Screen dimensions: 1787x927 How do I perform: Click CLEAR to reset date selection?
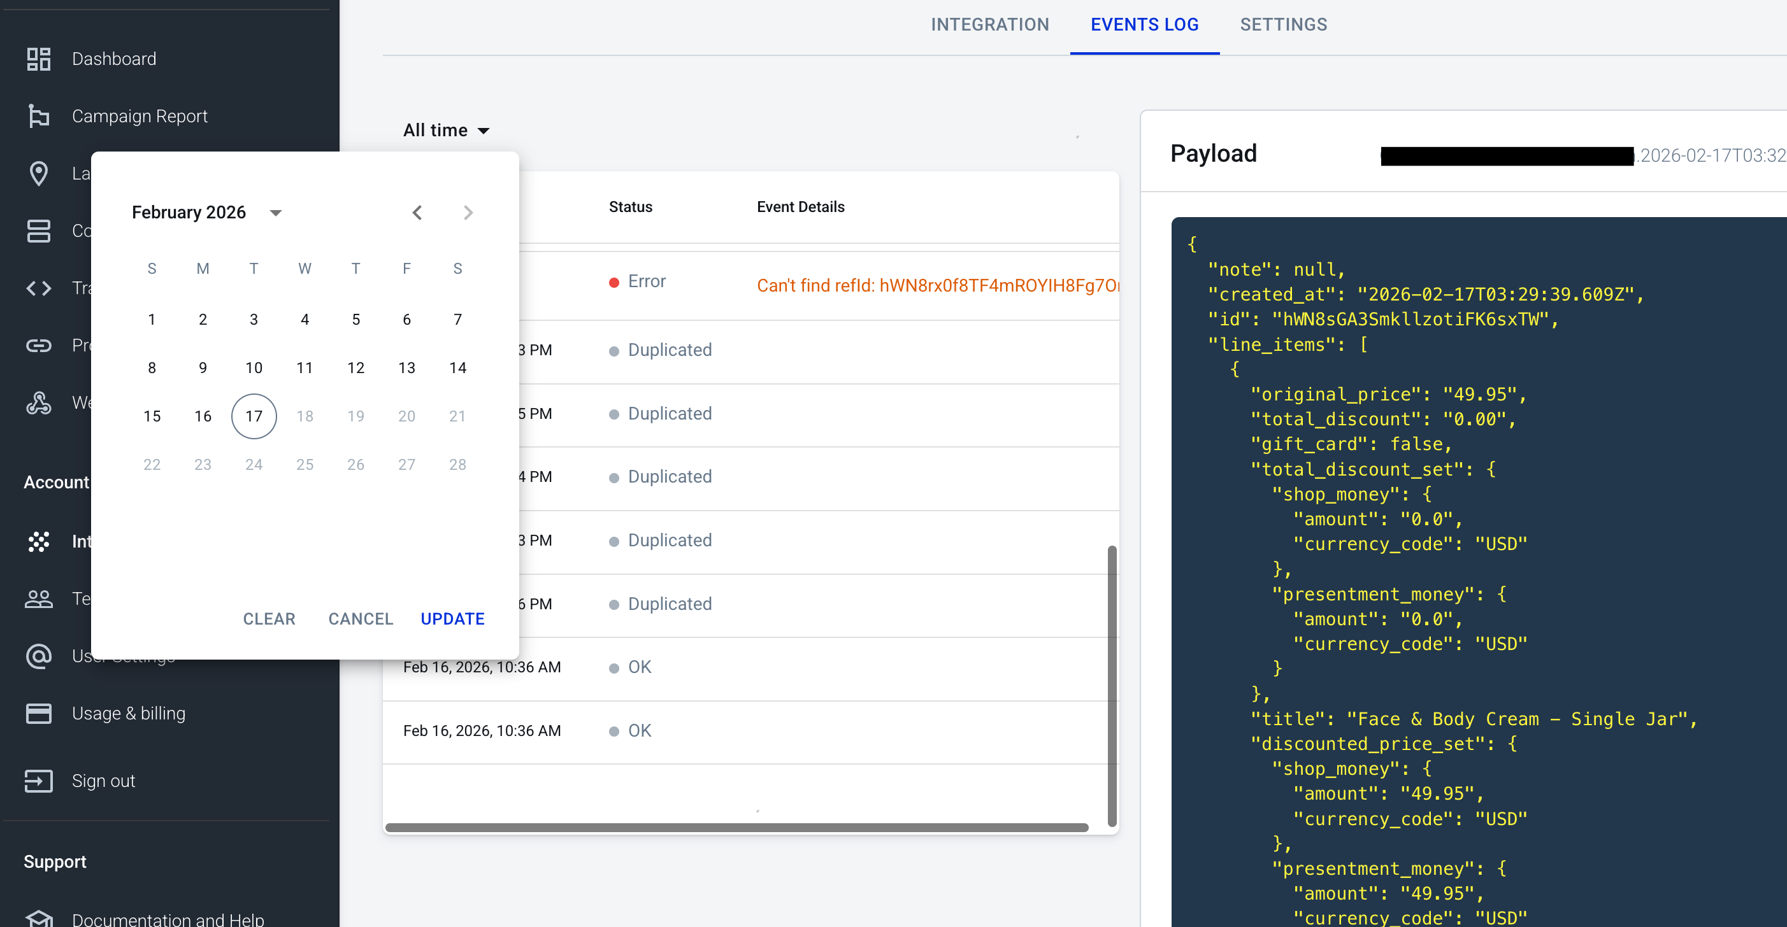point(269,618)
